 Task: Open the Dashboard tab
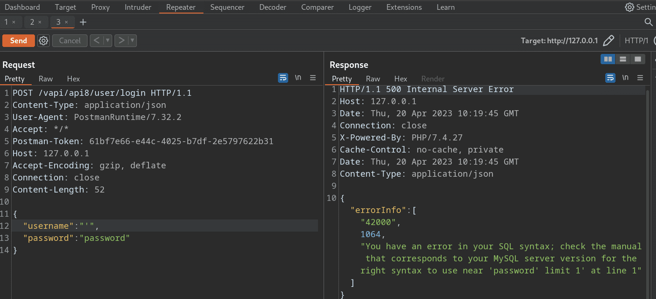point(22,7)
